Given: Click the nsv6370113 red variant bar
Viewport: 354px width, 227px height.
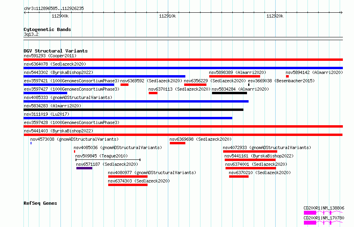Looking at the screenshot, I should (153, 93).
